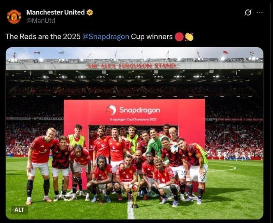Open the three-dot more options menu

[260, 13]
